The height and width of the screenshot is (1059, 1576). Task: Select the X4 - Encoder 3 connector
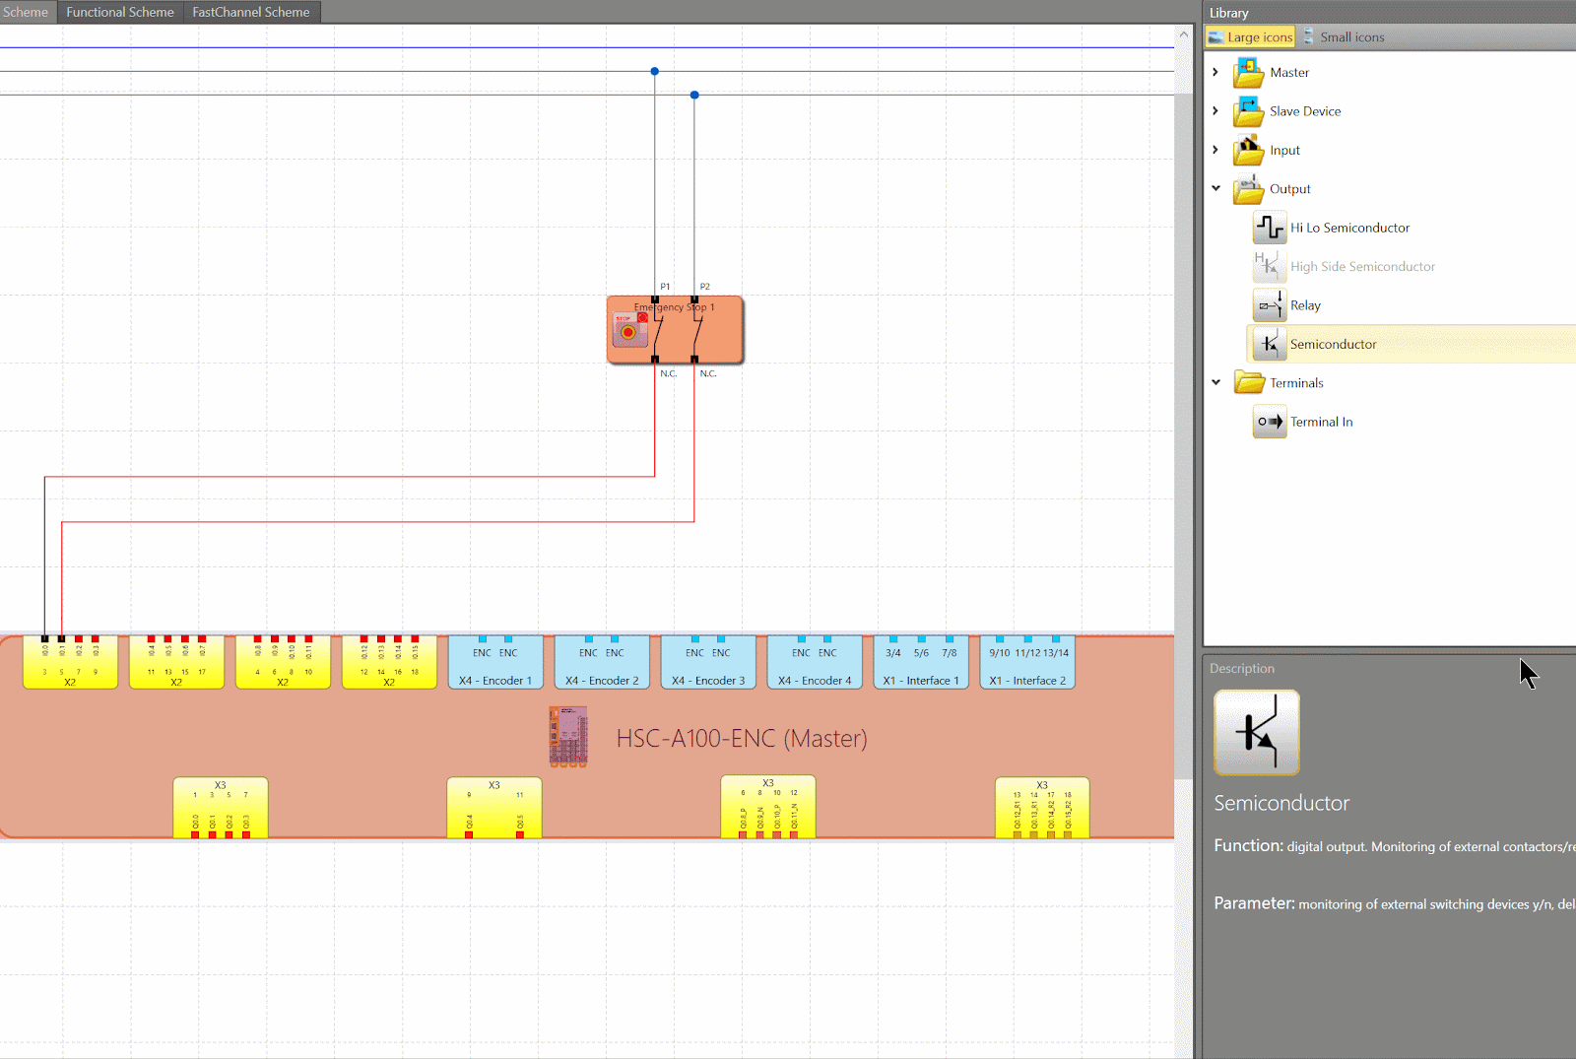[x=708, y=662]
